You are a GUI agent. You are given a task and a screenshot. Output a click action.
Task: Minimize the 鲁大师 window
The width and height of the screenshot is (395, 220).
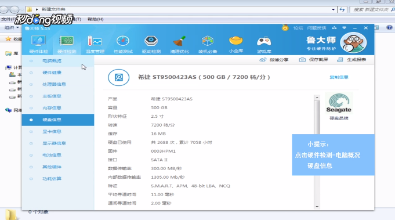355,28
